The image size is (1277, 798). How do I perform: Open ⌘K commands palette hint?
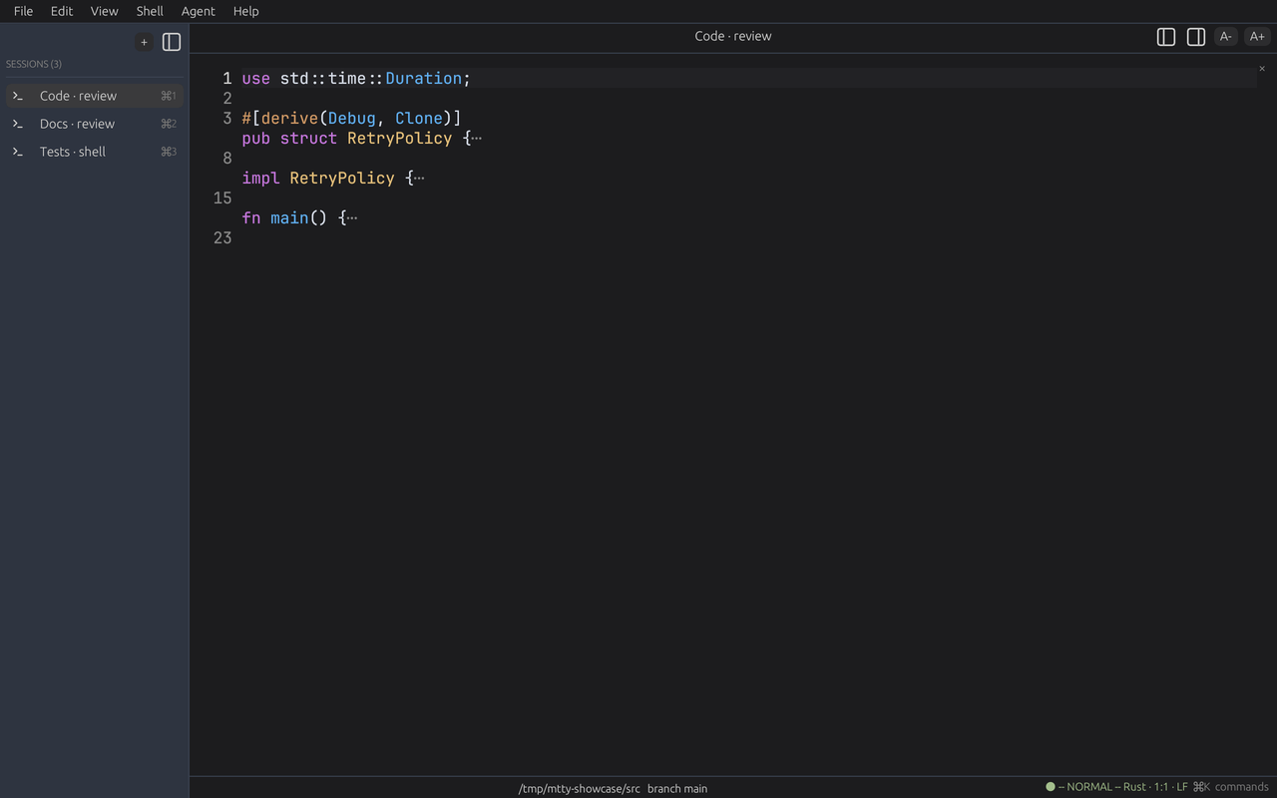[x=1231, y=787]
